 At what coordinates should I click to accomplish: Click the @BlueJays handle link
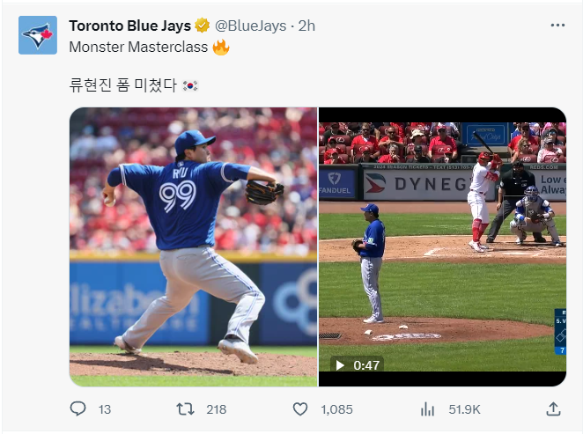click(251, 26)
